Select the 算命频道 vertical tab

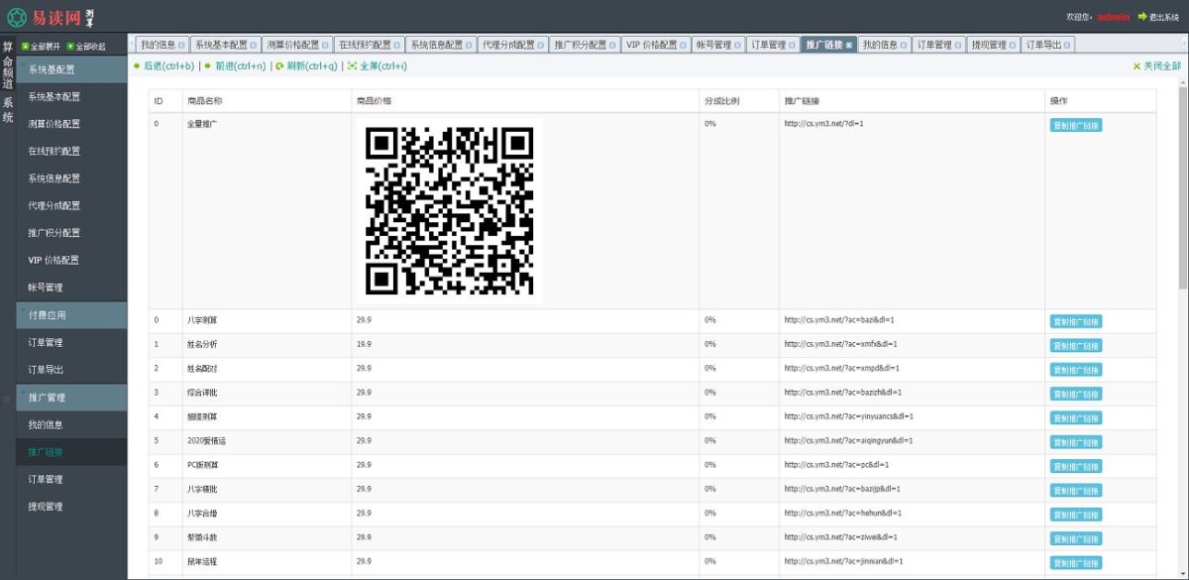coord(8,66)
